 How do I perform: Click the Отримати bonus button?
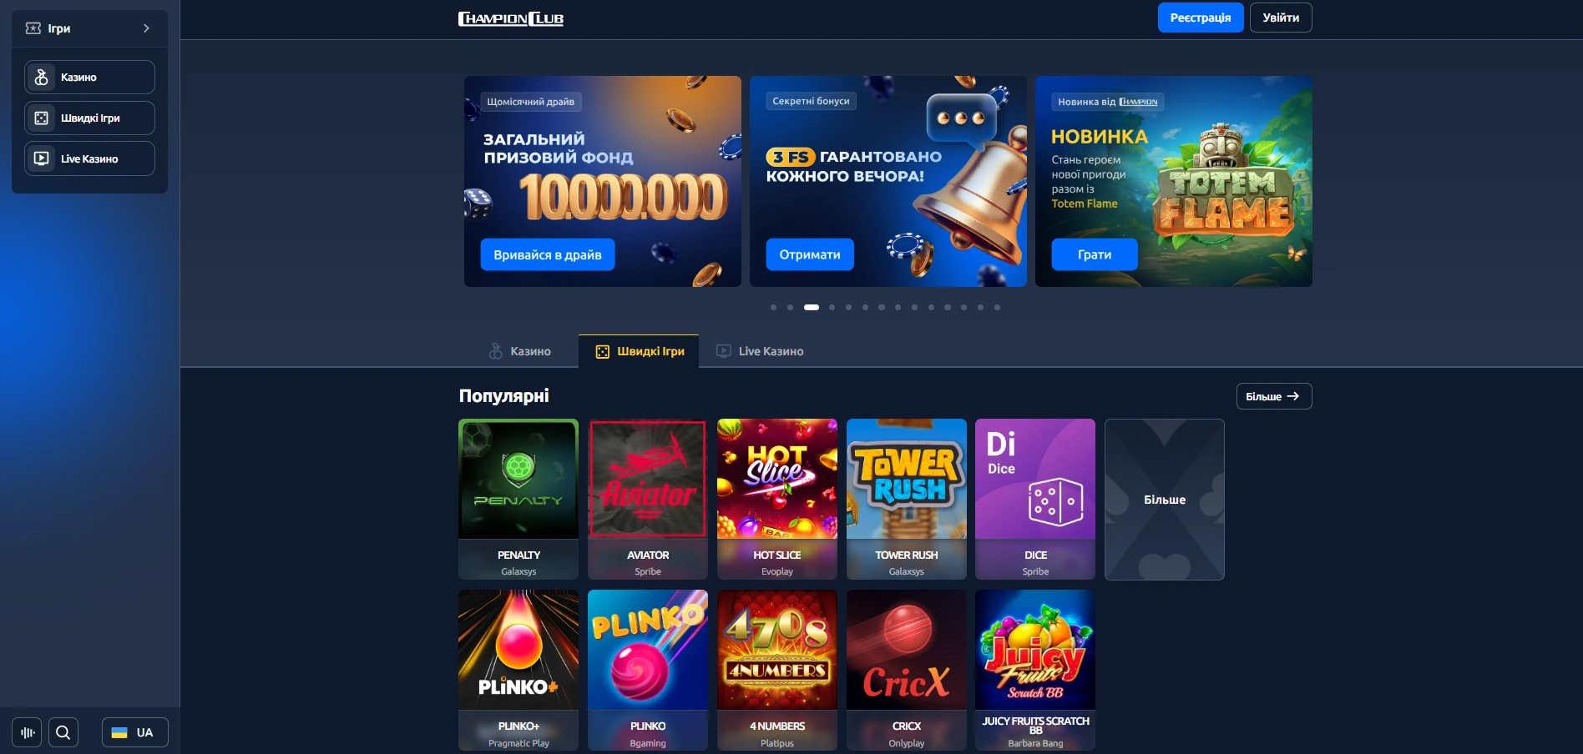click(x=810, y=254)
